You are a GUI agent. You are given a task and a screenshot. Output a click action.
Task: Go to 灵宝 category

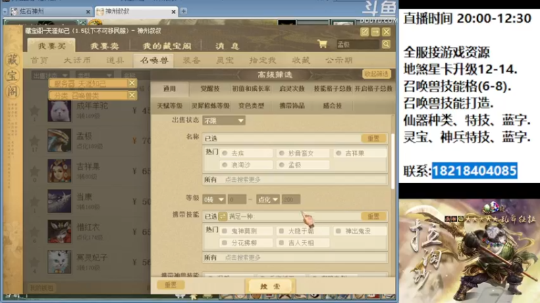(225, 61)
